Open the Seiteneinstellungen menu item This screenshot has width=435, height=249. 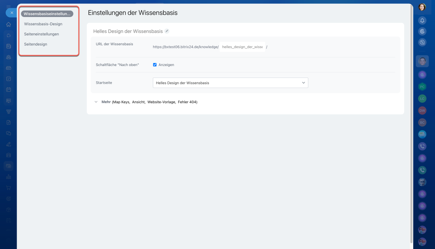[x=41, y=34]
